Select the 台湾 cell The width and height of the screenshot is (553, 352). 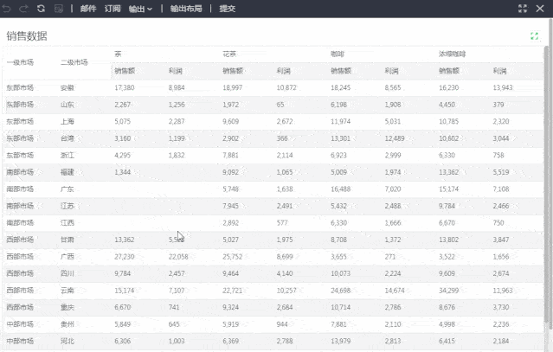pos(67,138)
